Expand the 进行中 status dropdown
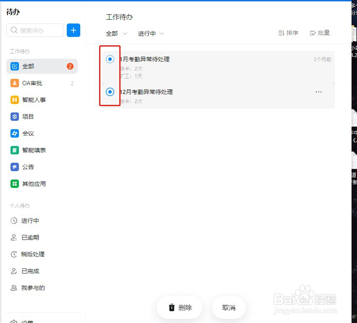 coord(151,34)
